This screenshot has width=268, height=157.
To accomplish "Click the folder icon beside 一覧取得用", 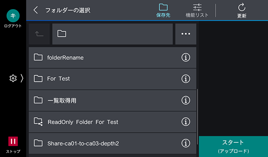I will click(38, 100).
